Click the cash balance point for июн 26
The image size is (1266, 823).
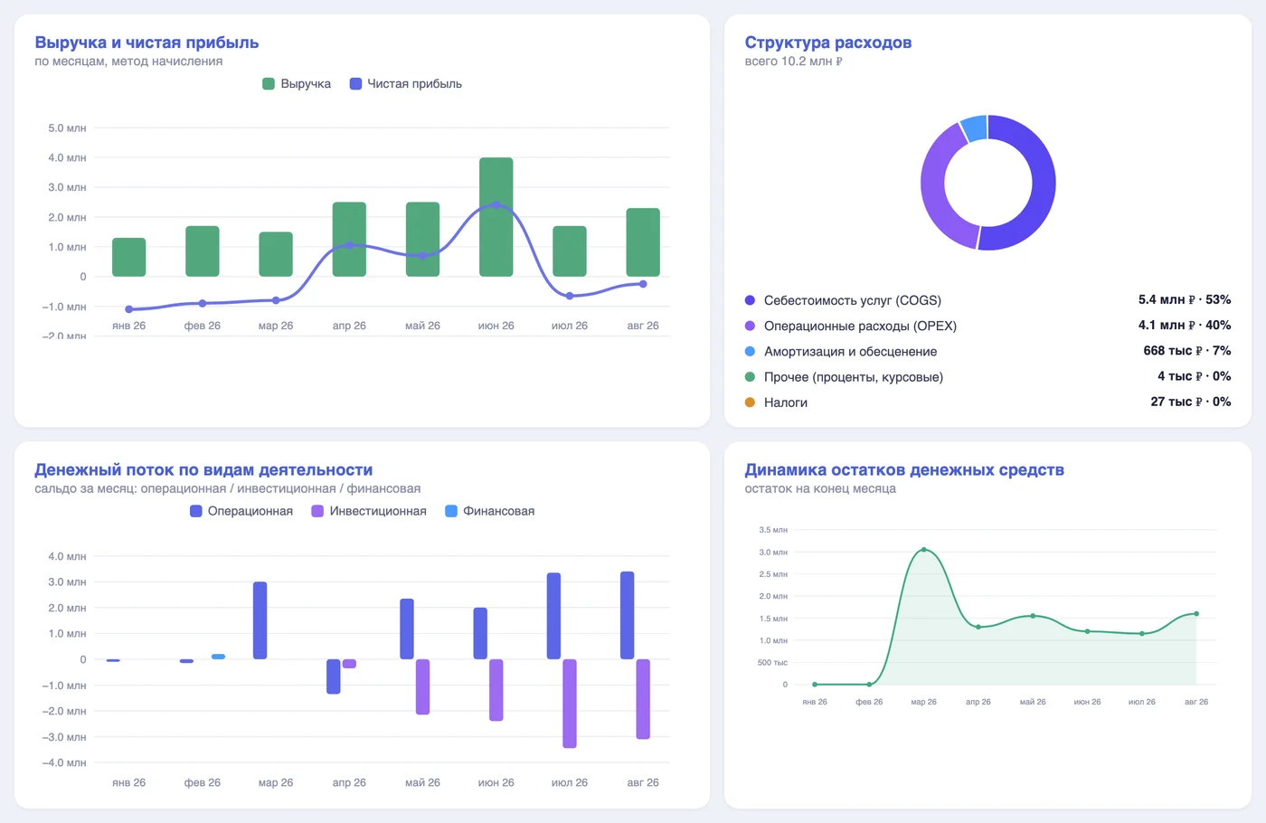1088,631
